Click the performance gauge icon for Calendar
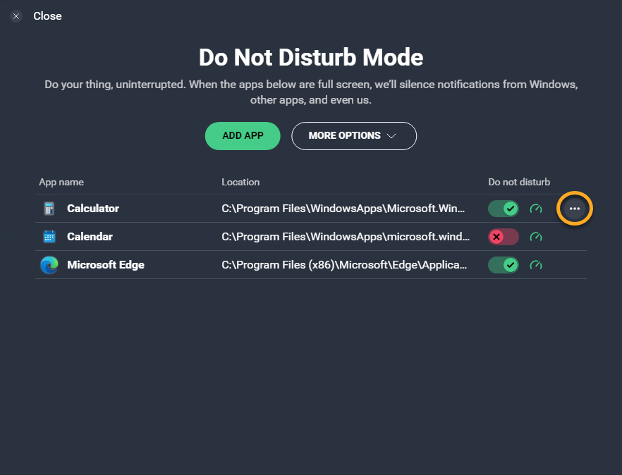The height and width of the screenshot is (475, 622). (536, 237)
